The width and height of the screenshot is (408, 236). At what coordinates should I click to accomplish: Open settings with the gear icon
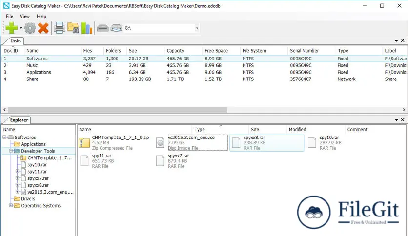click(30, 28)
